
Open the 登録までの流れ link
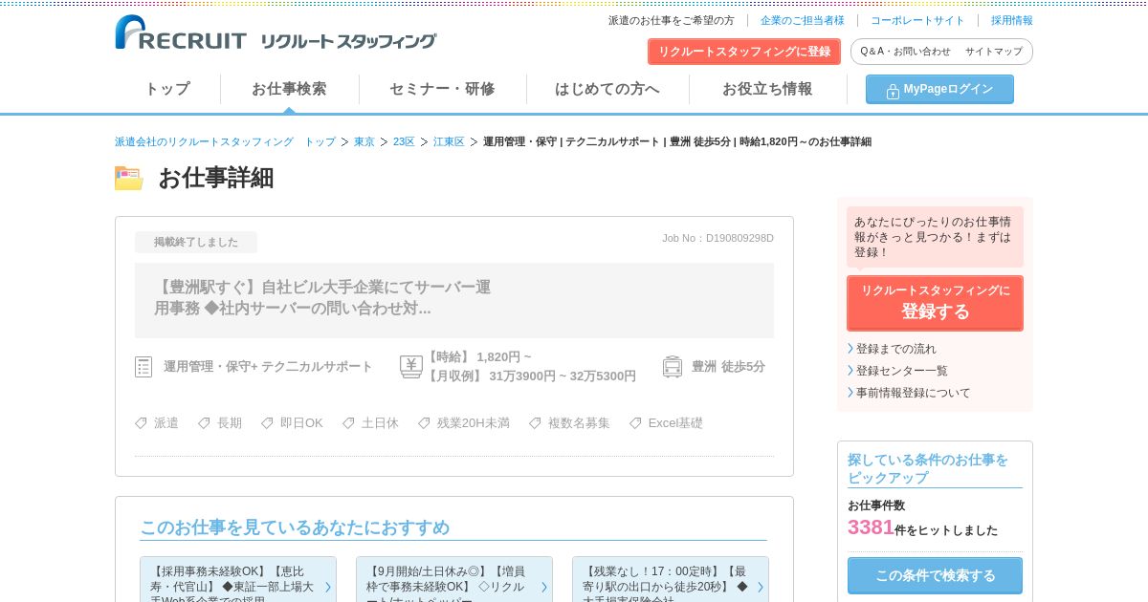coord(896,349)
